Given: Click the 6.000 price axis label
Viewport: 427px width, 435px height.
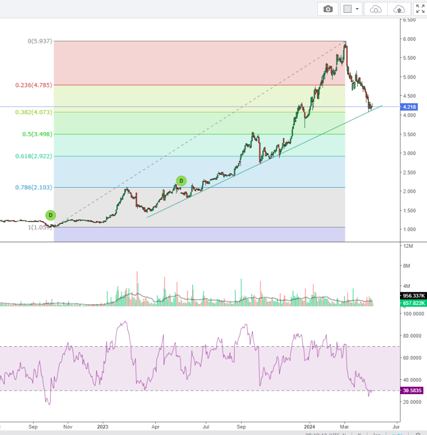Looking at the screenshot, I should click(409, 39).
